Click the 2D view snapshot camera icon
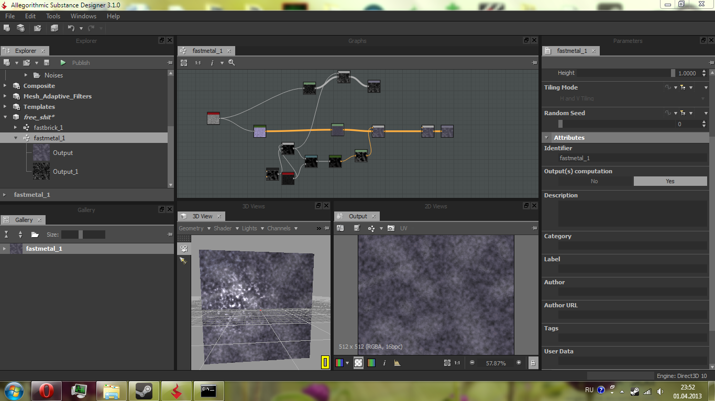Image resolution: width=715 pixels, height=401 pixels. click(391, 228)
